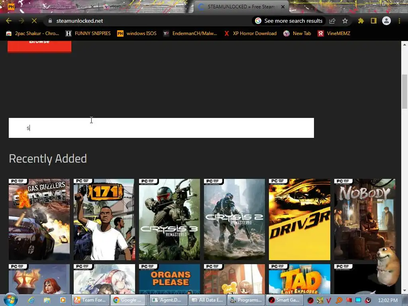Open the DRIV3R game cover
The width and height of the screenshot is (408, 306).
coord(300,220)
